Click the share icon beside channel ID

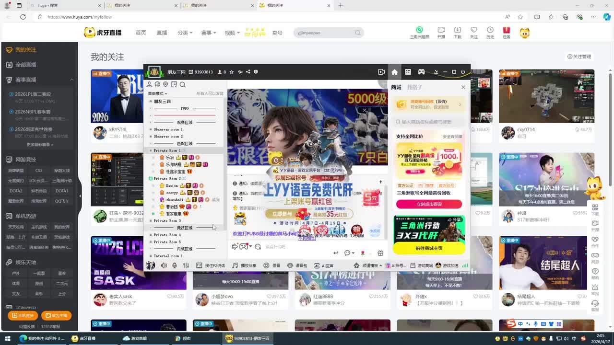pyautogui.click(x=248, y=72)
